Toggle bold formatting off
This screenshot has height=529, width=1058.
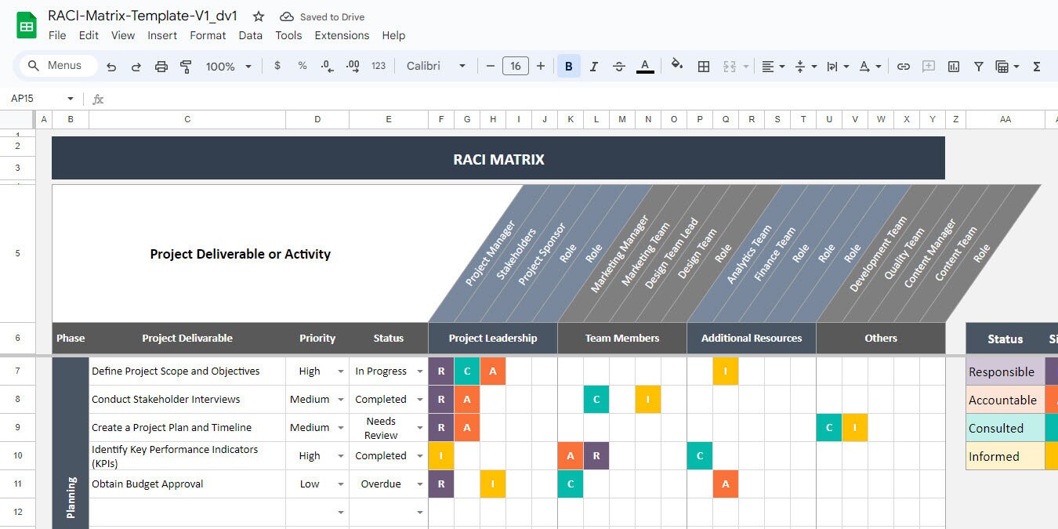point(568,66)
